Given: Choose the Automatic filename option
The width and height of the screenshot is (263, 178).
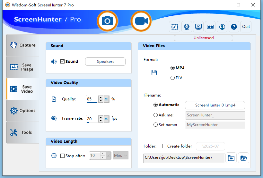Looking at the screenshot, I should [155, 105].
